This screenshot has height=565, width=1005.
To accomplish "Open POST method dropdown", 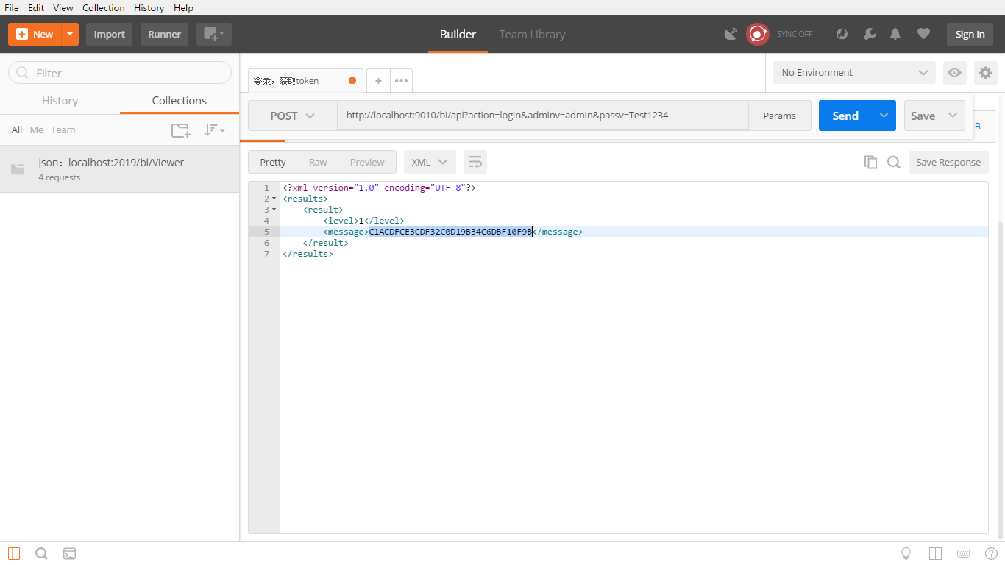I will click(x=293, y=116).
